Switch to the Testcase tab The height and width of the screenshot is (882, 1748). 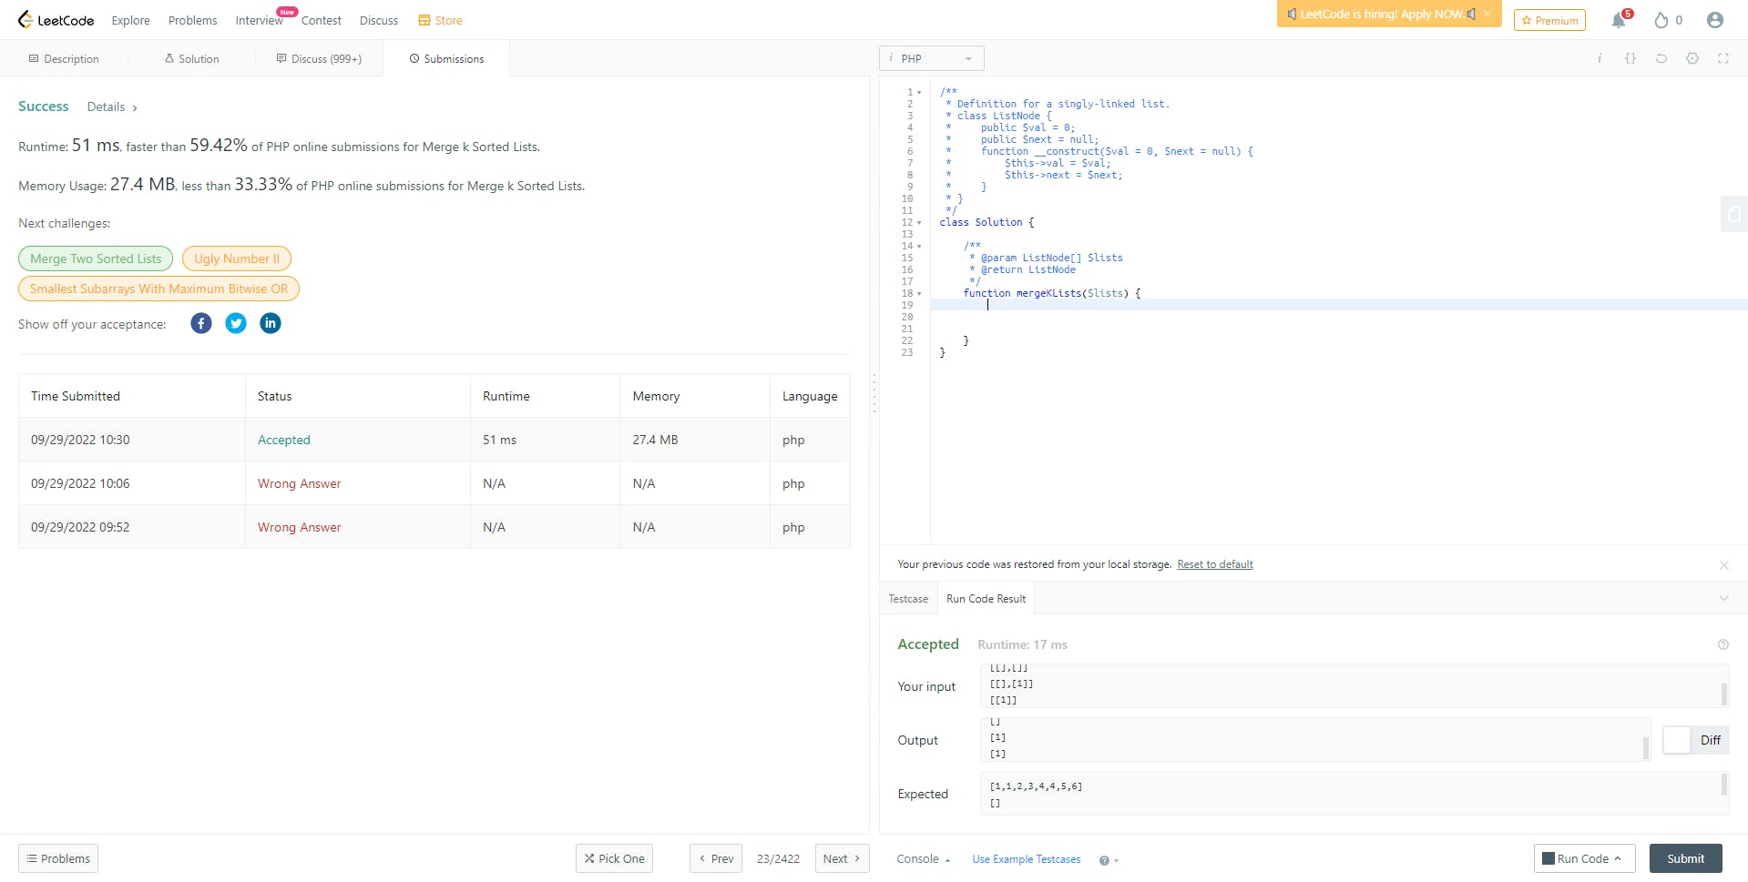[x=908, y=599]
